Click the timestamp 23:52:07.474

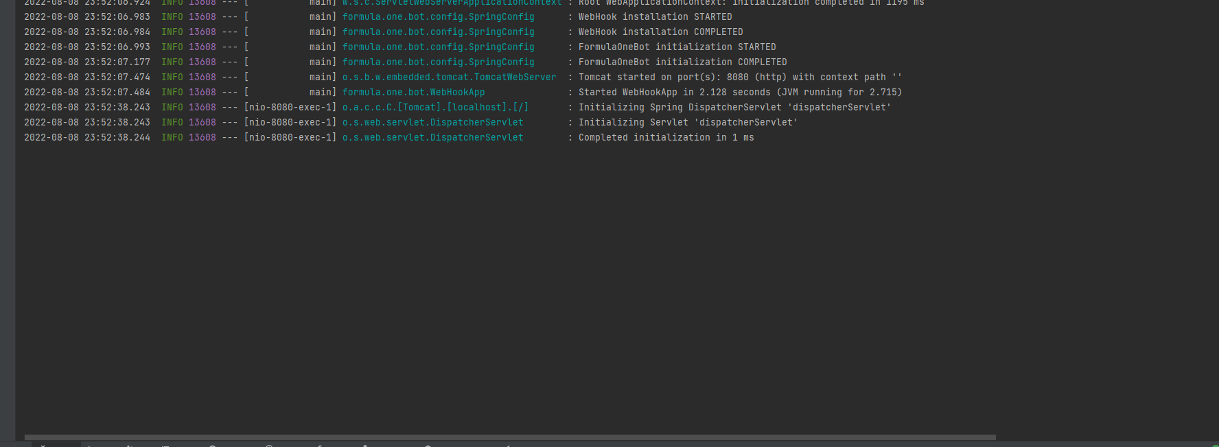coord(117,77)
